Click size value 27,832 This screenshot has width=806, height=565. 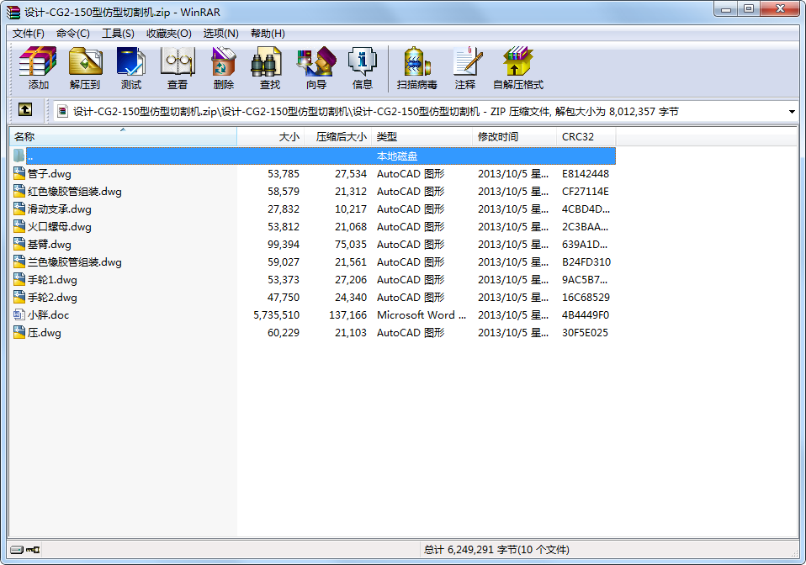click(284, 209)
